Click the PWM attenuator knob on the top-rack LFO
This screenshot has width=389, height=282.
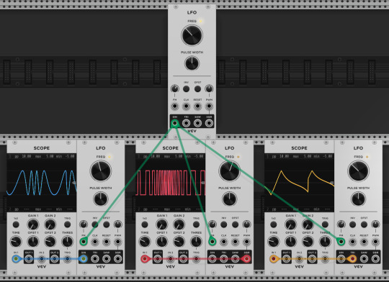pyautogui.click(x=209, y=88)
